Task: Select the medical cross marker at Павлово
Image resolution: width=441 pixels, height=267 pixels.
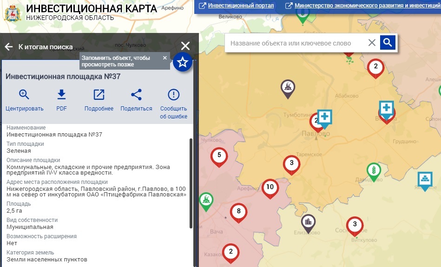Action: [x=325, y=118]
